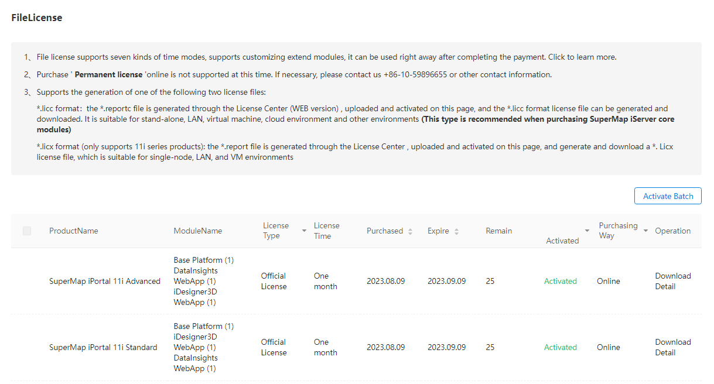View Detail for iPortal 11i Advanced
The image size is (714, 384).
[665, 286]
